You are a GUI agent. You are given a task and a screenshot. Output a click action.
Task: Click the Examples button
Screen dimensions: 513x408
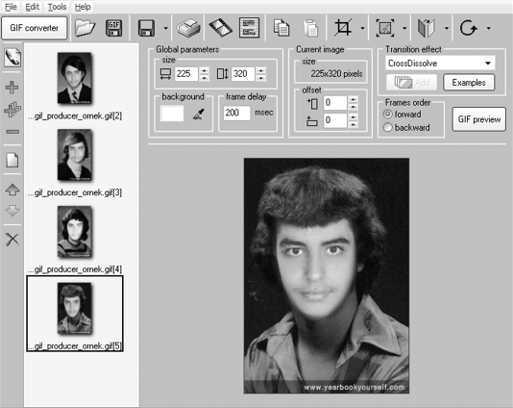469,82
